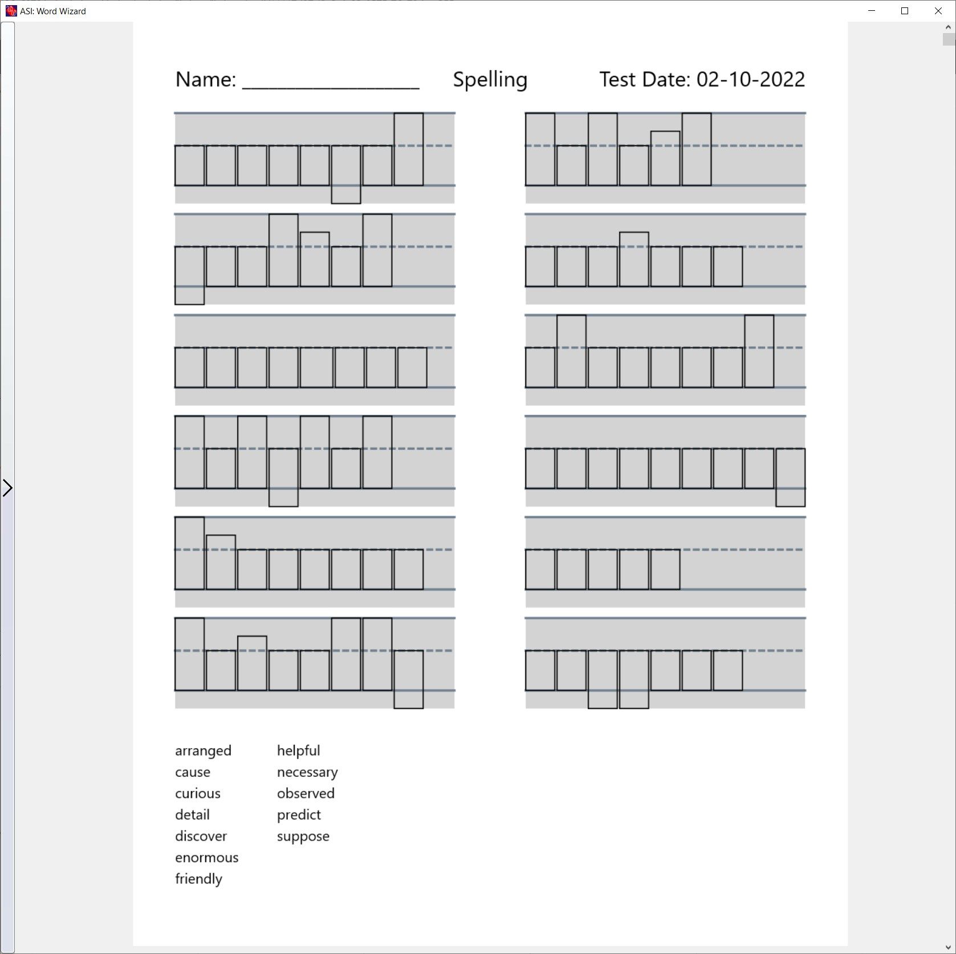Click the word 'detail' in list
The width and height of the screenshot is (956, 954).
click(192, 814)
